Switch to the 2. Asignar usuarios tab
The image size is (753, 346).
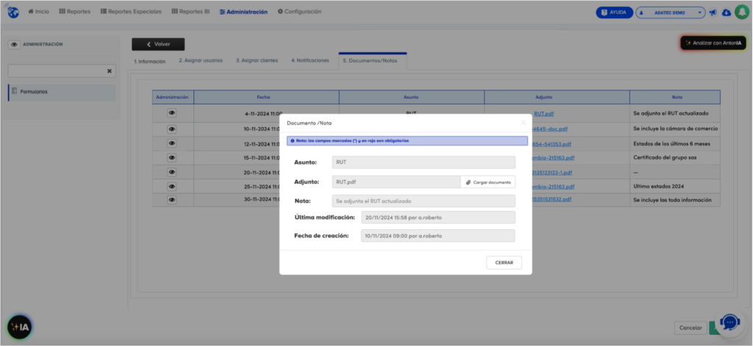[201, 60]
